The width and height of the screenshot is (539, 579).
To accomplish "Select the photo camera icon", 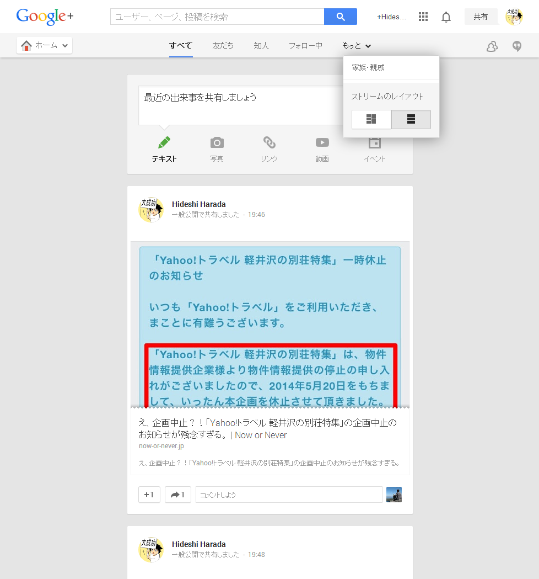I will point(217,143).
